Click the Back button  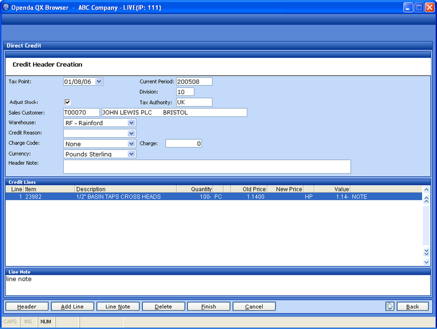pyautogui.click(x=412, y=307)
